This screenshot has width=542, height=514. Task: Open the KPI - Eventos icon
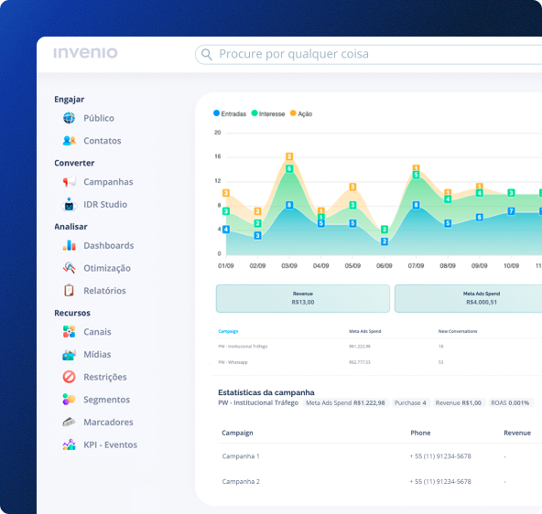pyautogui.click(x=69, y=444)
